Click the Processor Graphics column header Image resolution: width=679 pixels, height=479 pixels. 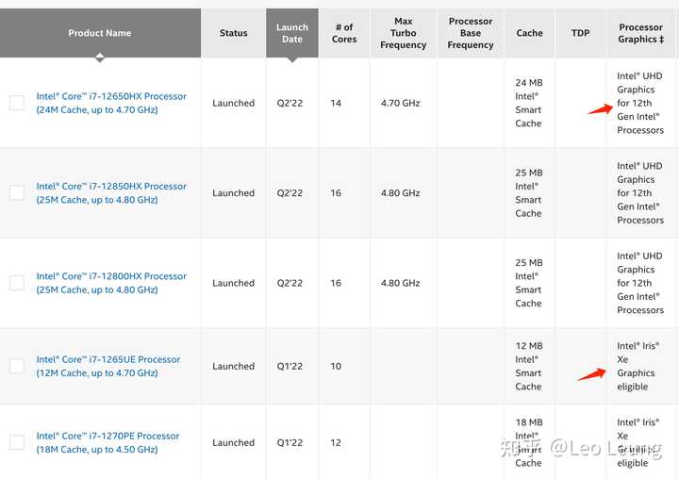pos(640,33)
